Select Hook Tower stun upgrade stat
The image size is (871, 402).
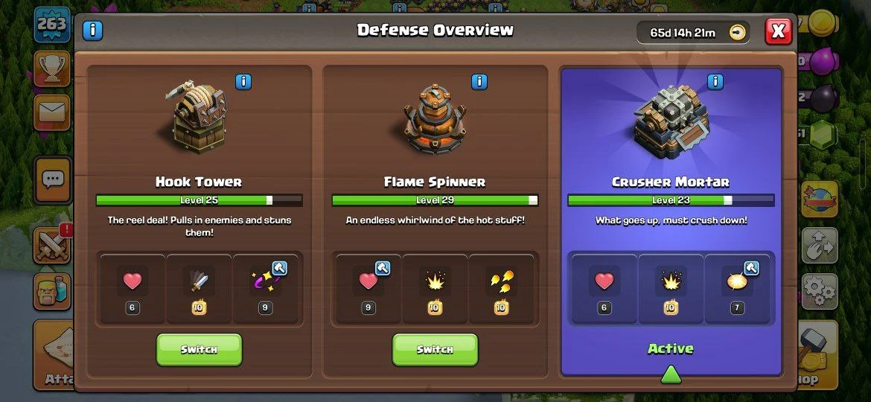pyautogui.click(x=266, y=289)
